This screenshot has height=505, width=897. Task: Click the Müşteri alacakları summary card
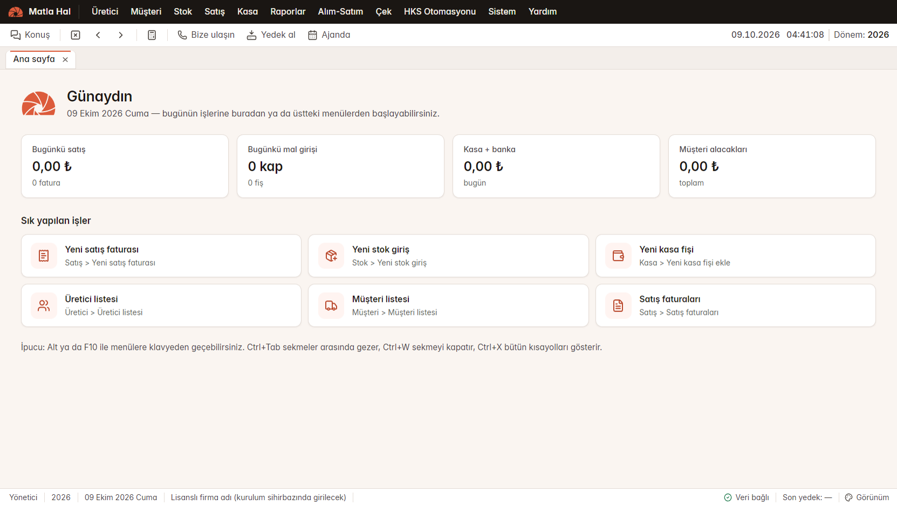(x=772, y=166)
